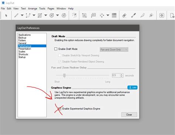175x135 pixels.
Task: Decrease redraw delay with spinner down arrow
Action: tap(121, 76)
